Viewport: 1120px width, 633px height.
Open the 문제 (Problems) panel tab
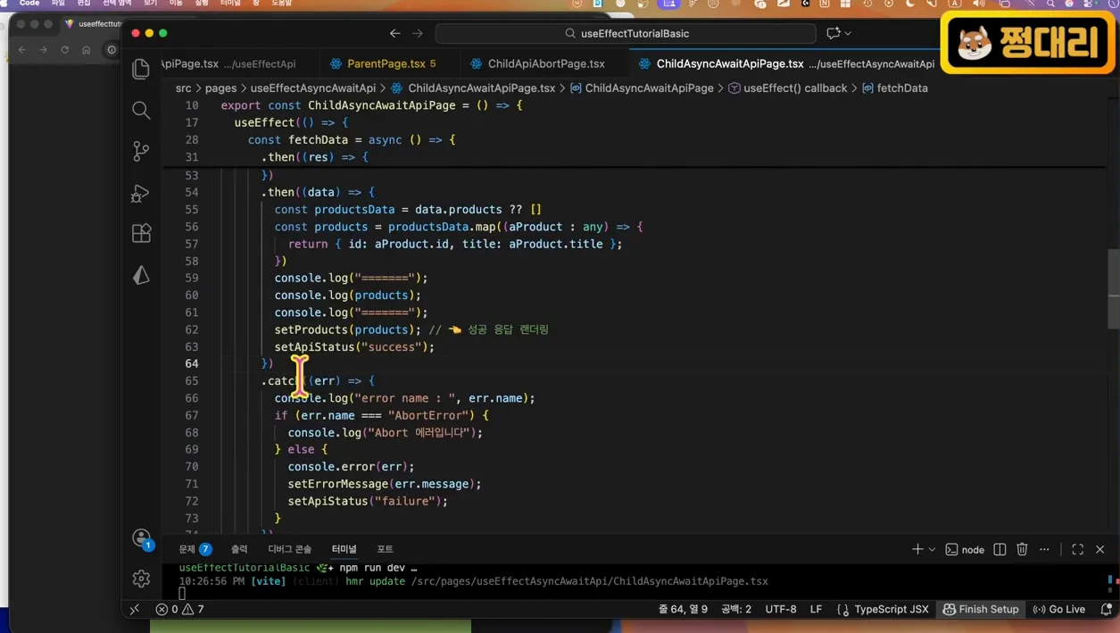click(195, 549)
